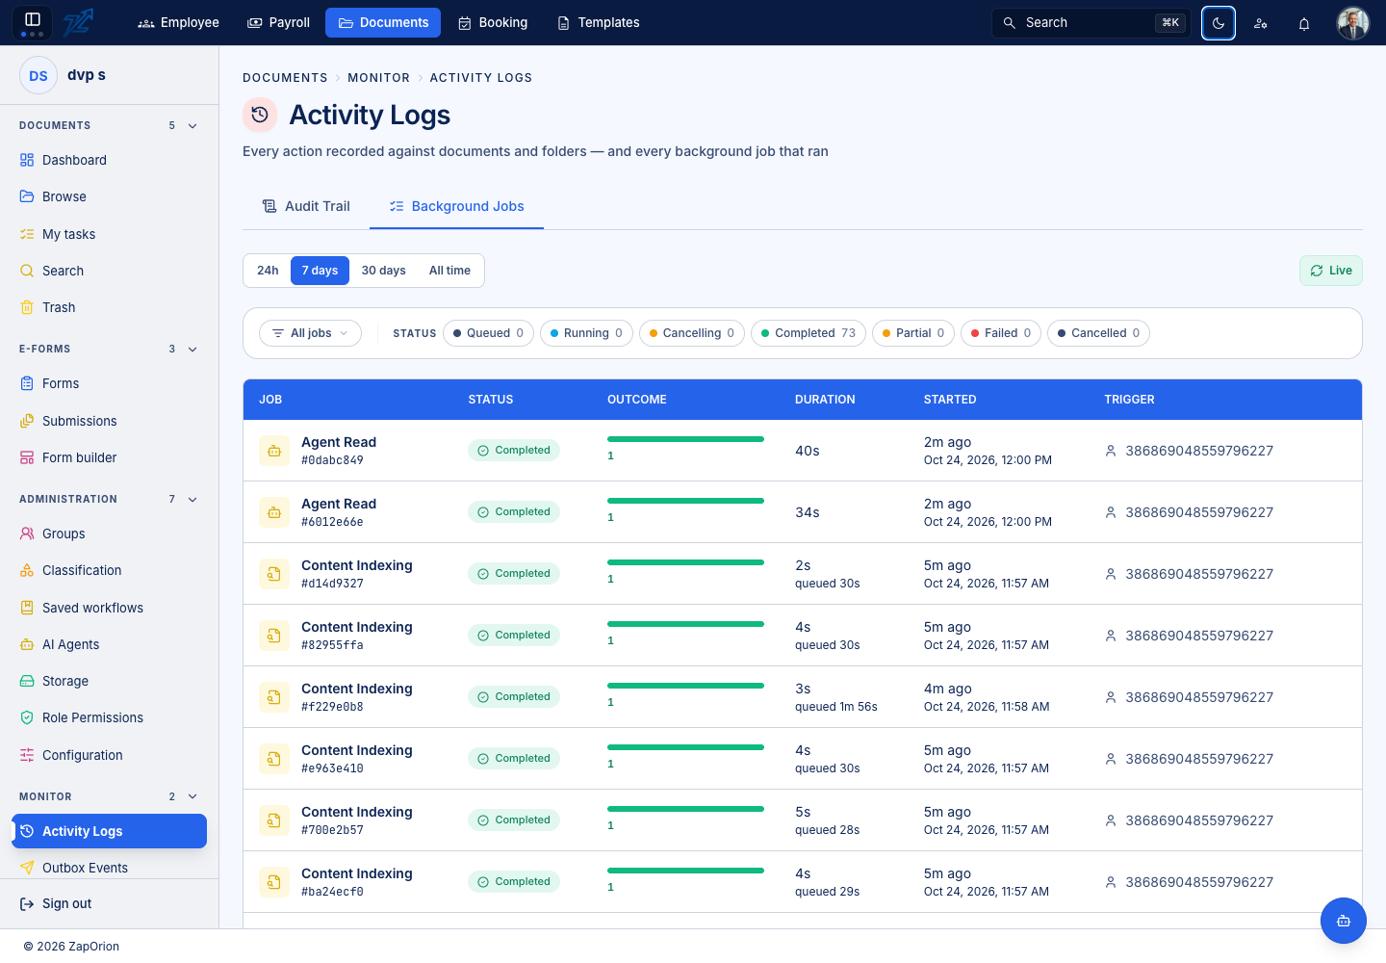The width and height of the screenshot is (1386, 963).
Task: Open Storage in the sidebar
Action: (110, 681)
